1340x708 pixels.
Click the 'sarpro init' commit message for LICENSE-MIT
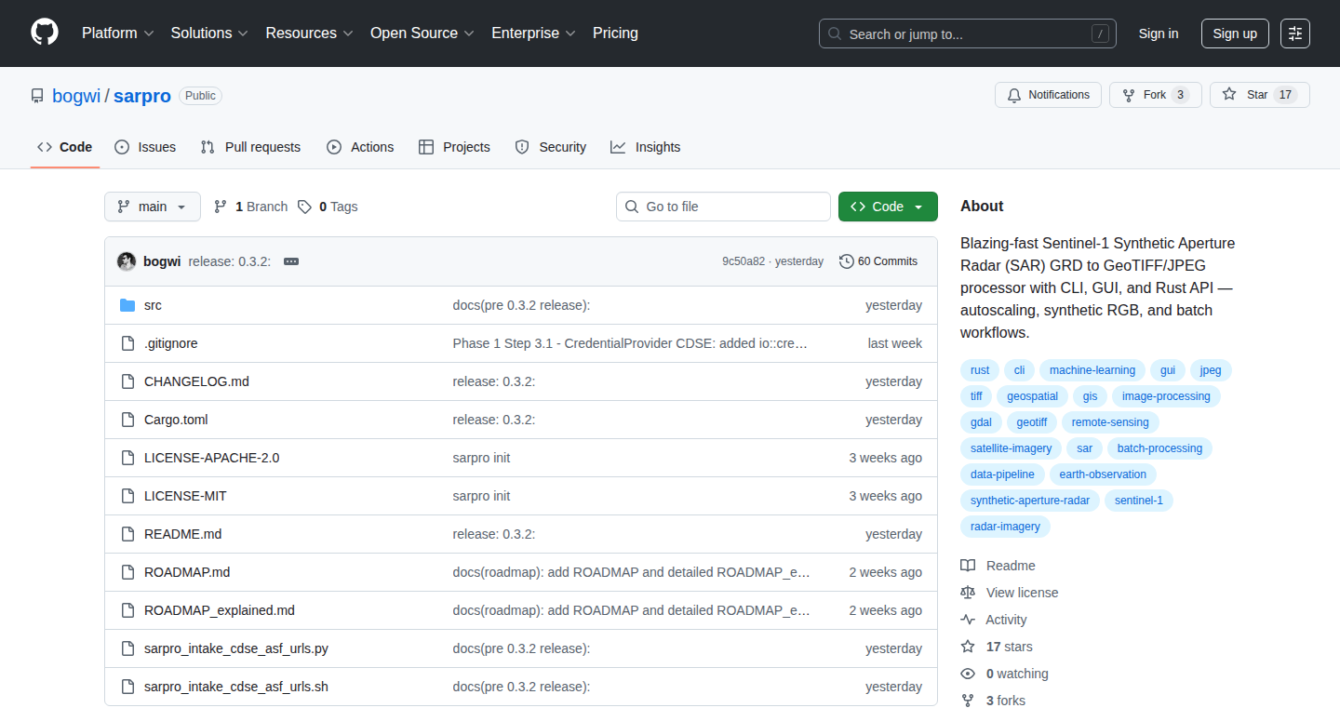(481, 496)
